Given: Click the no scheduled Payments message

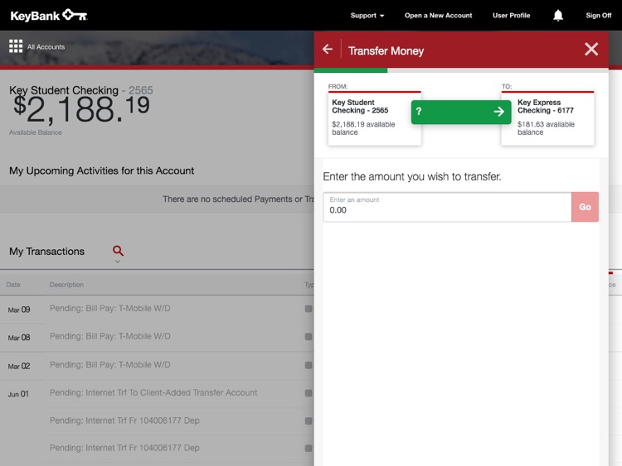Looking at the screenshot, I should (238, 199).
